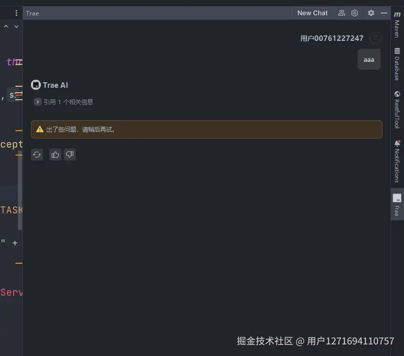Open Trae chat settings via the gear icon
Image resolution: width=404 pixels, height=356 pixels.
(x=355, y=12)
